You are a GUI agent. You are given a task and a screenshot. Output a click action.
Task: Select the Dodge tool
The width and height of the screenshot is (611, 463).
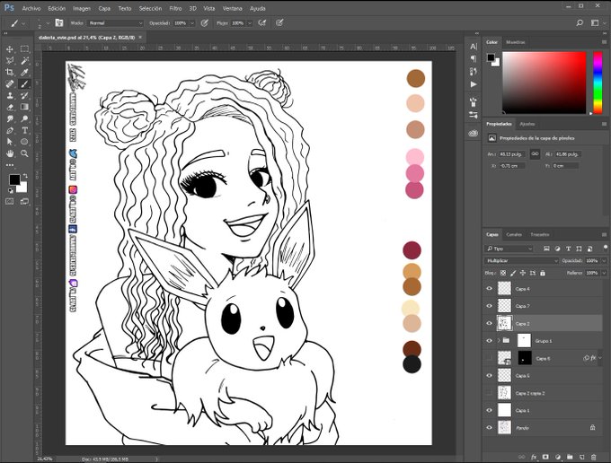click(x=24, y=118)
